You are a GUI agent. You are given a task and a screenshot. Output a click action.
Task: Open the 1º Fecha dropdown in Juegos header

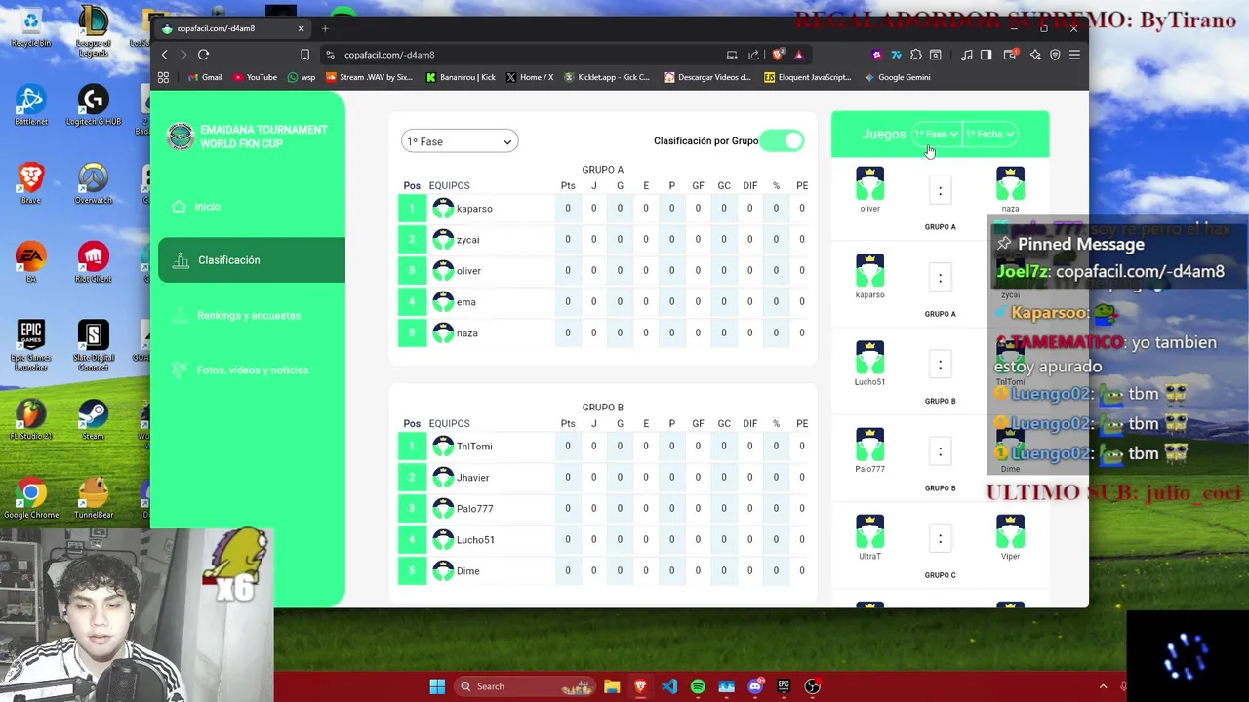click(x=989, y=134)
